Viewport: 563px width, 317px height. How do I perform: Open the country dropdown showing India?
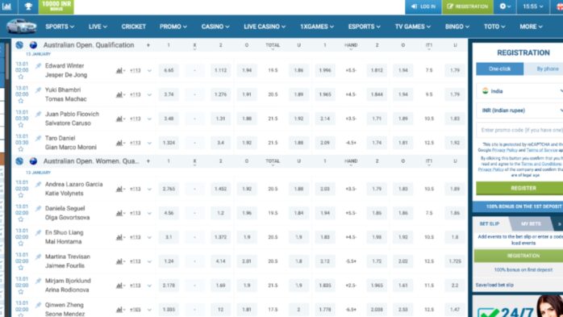tap(520, 91)
